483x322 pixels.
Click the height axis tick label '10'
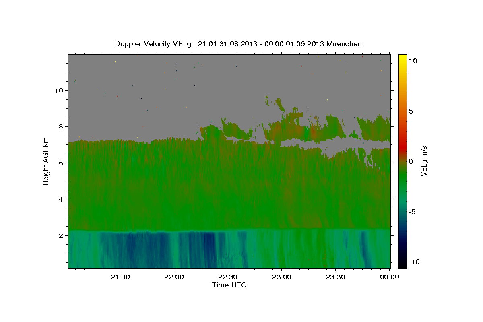pos(60,91)
